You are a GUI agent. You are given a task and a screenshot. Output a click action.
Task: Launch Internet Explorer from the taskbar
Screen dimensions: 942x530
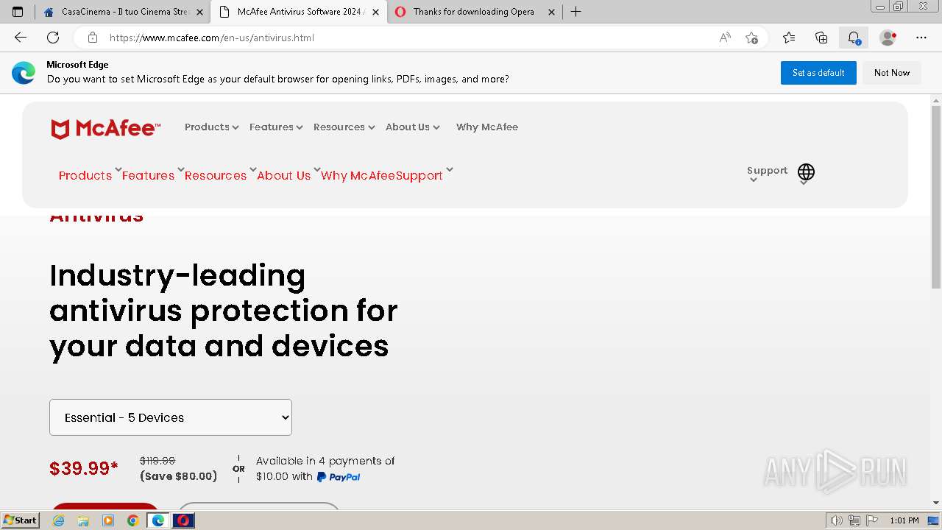coord(59,520)
